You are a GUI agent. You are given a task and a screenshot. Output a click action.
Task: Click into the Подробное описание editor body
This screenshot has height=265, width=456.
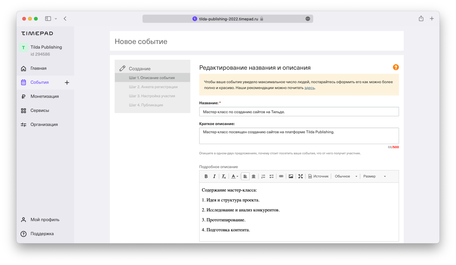pos(299,212)
